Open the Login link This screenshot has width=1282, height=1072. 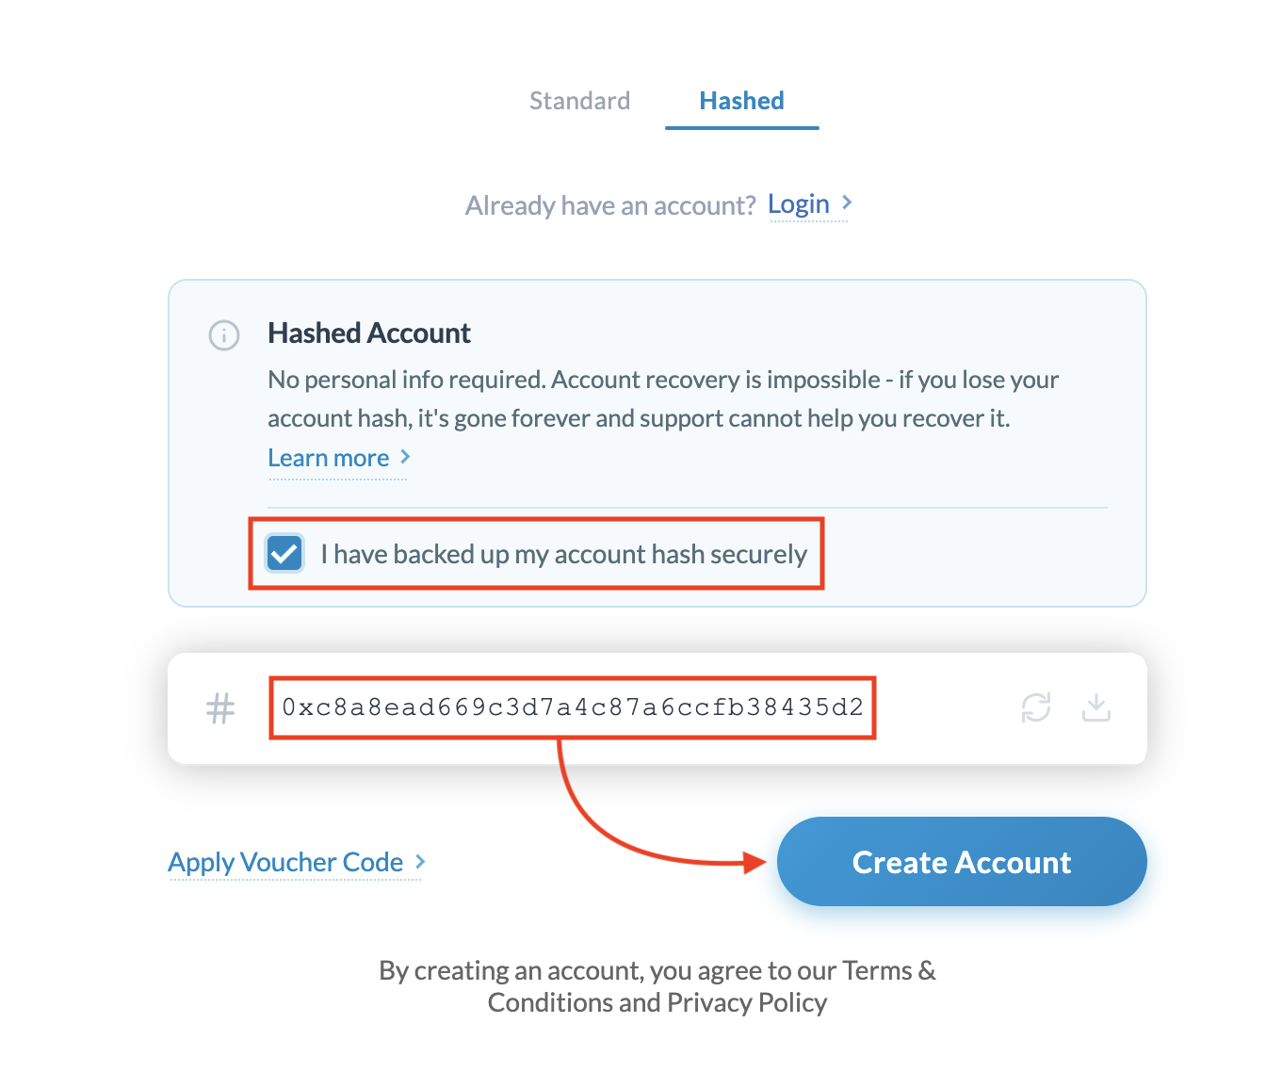point(799,203)
